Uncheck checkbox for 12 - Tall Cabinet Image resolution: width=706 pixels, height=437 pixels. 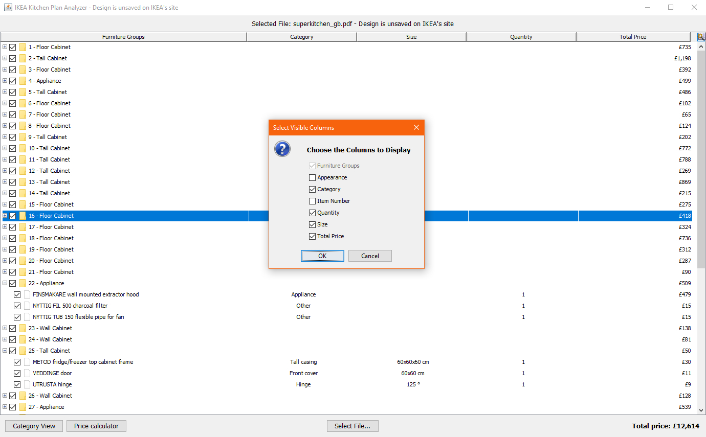(x=13, y=171)
